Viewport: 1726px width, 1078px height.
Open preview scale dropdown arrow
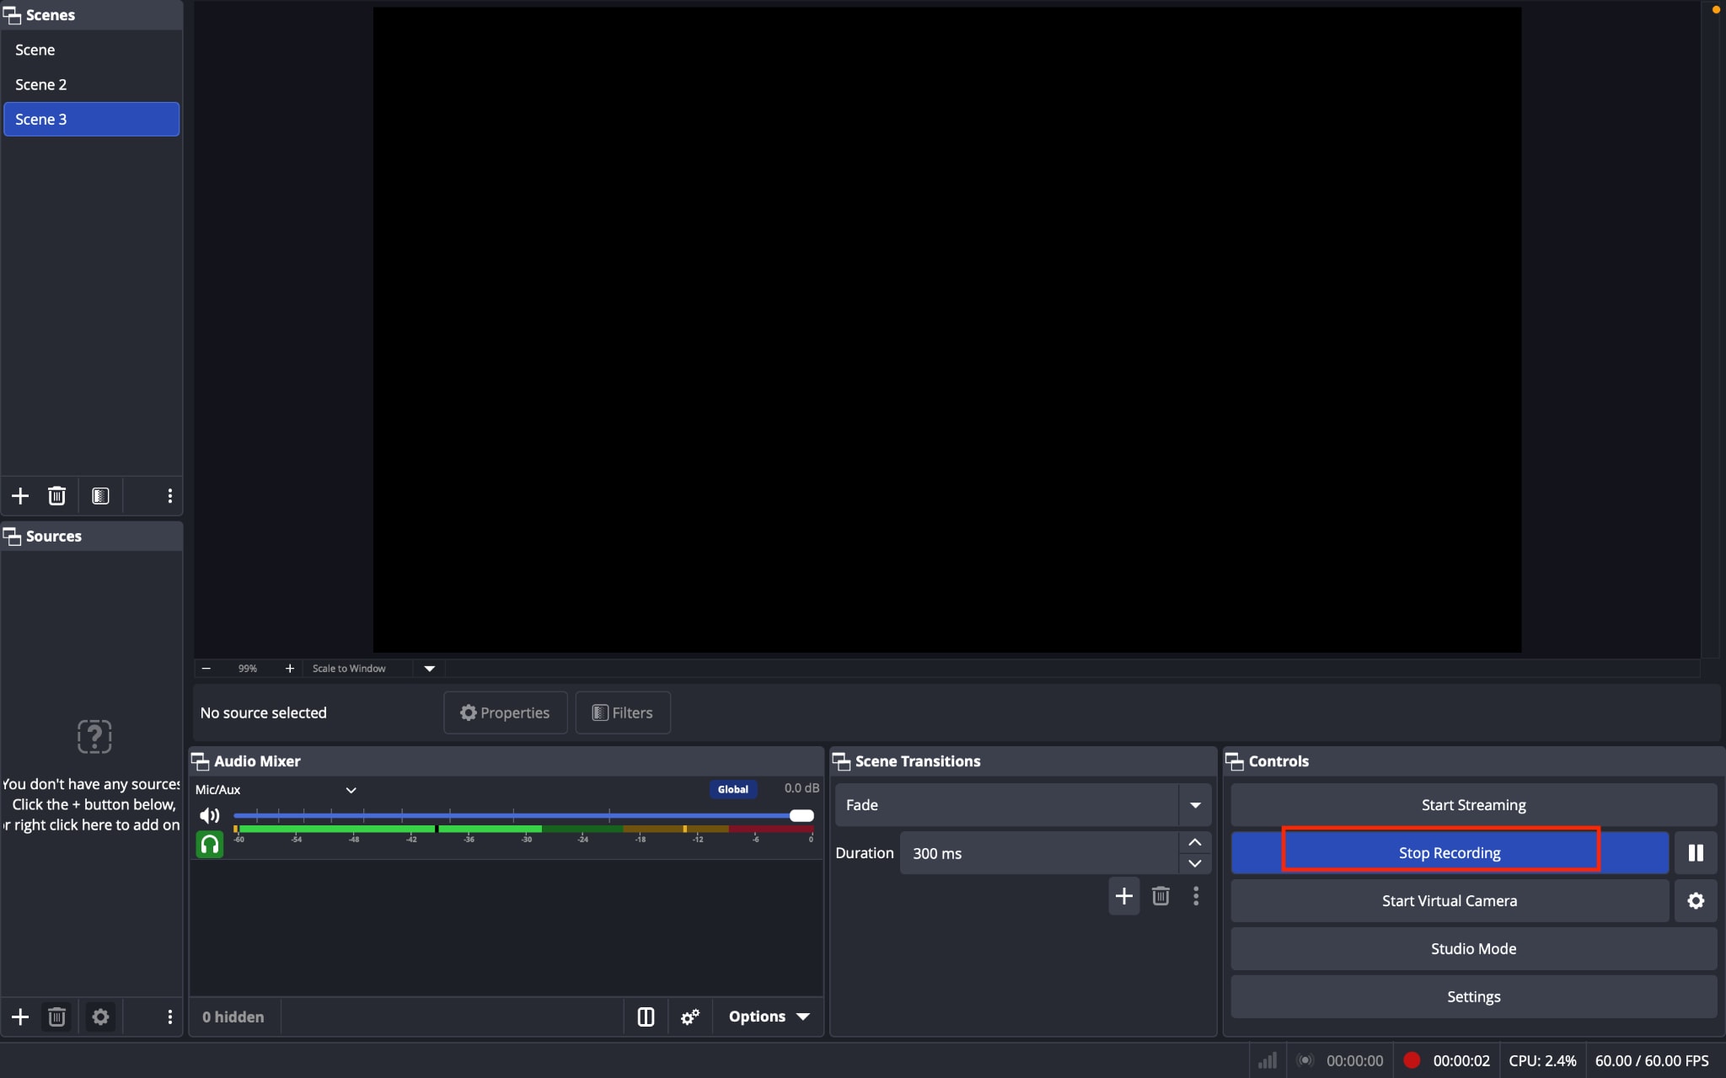[429, 669]
